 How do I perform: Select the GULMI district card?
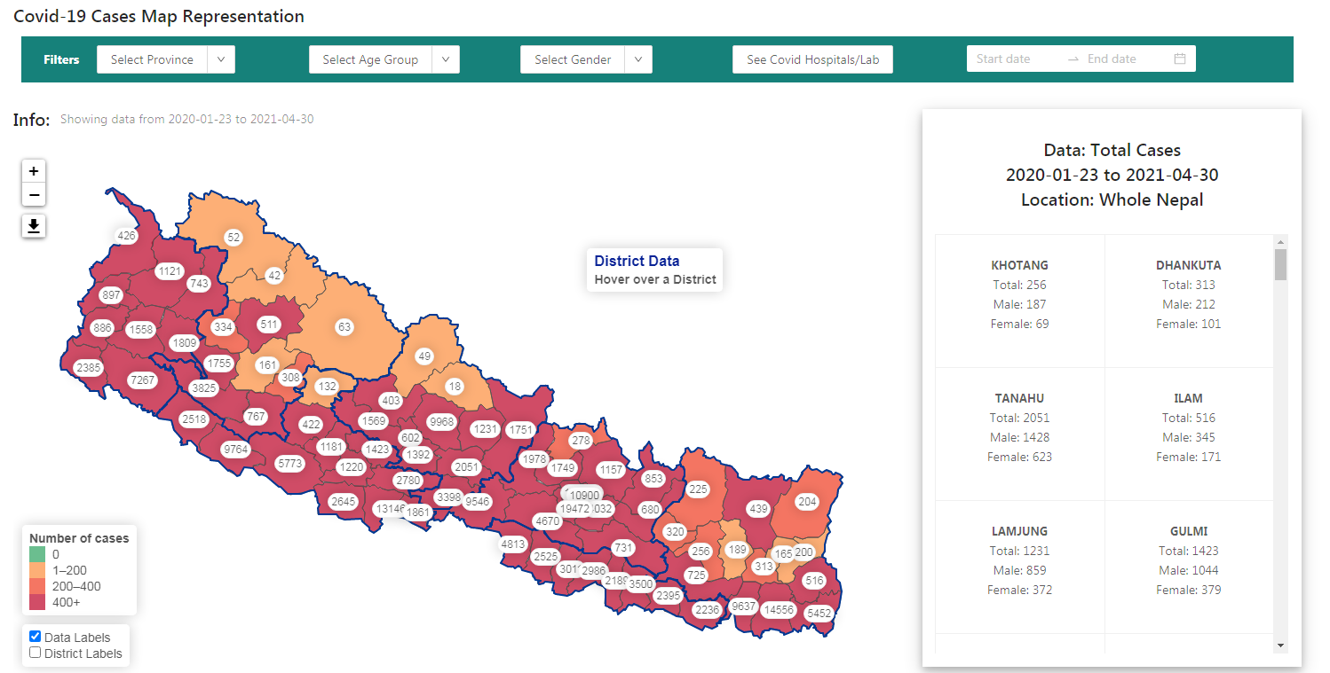coord(1189,567)
